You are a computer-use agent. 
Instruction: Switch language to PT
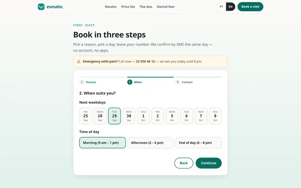coord(221,7)
